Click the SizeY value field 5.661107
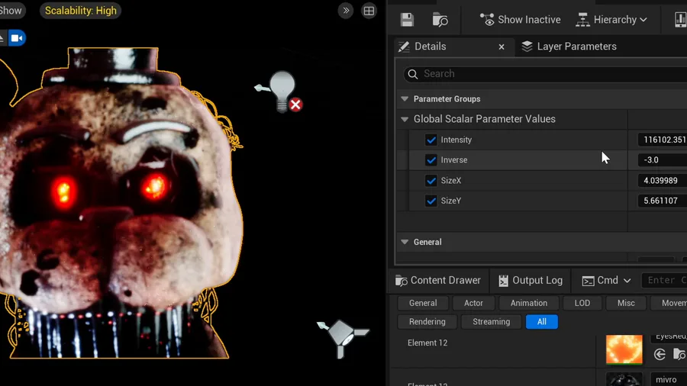 pyautogui.click(x=663, y=201)
